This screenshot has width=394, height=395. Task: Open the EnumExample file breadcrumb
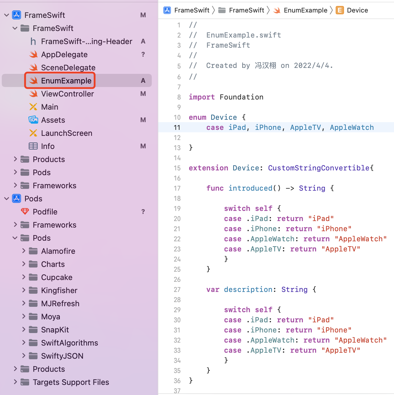(x=306, y=10)
